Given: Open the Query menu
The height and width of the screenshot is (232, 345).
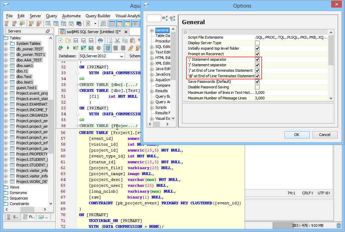Looking at the screenshot, I should point(51,16).
